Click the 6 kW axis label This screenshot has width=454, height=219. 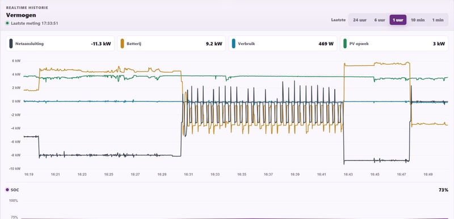pos(16,61)
